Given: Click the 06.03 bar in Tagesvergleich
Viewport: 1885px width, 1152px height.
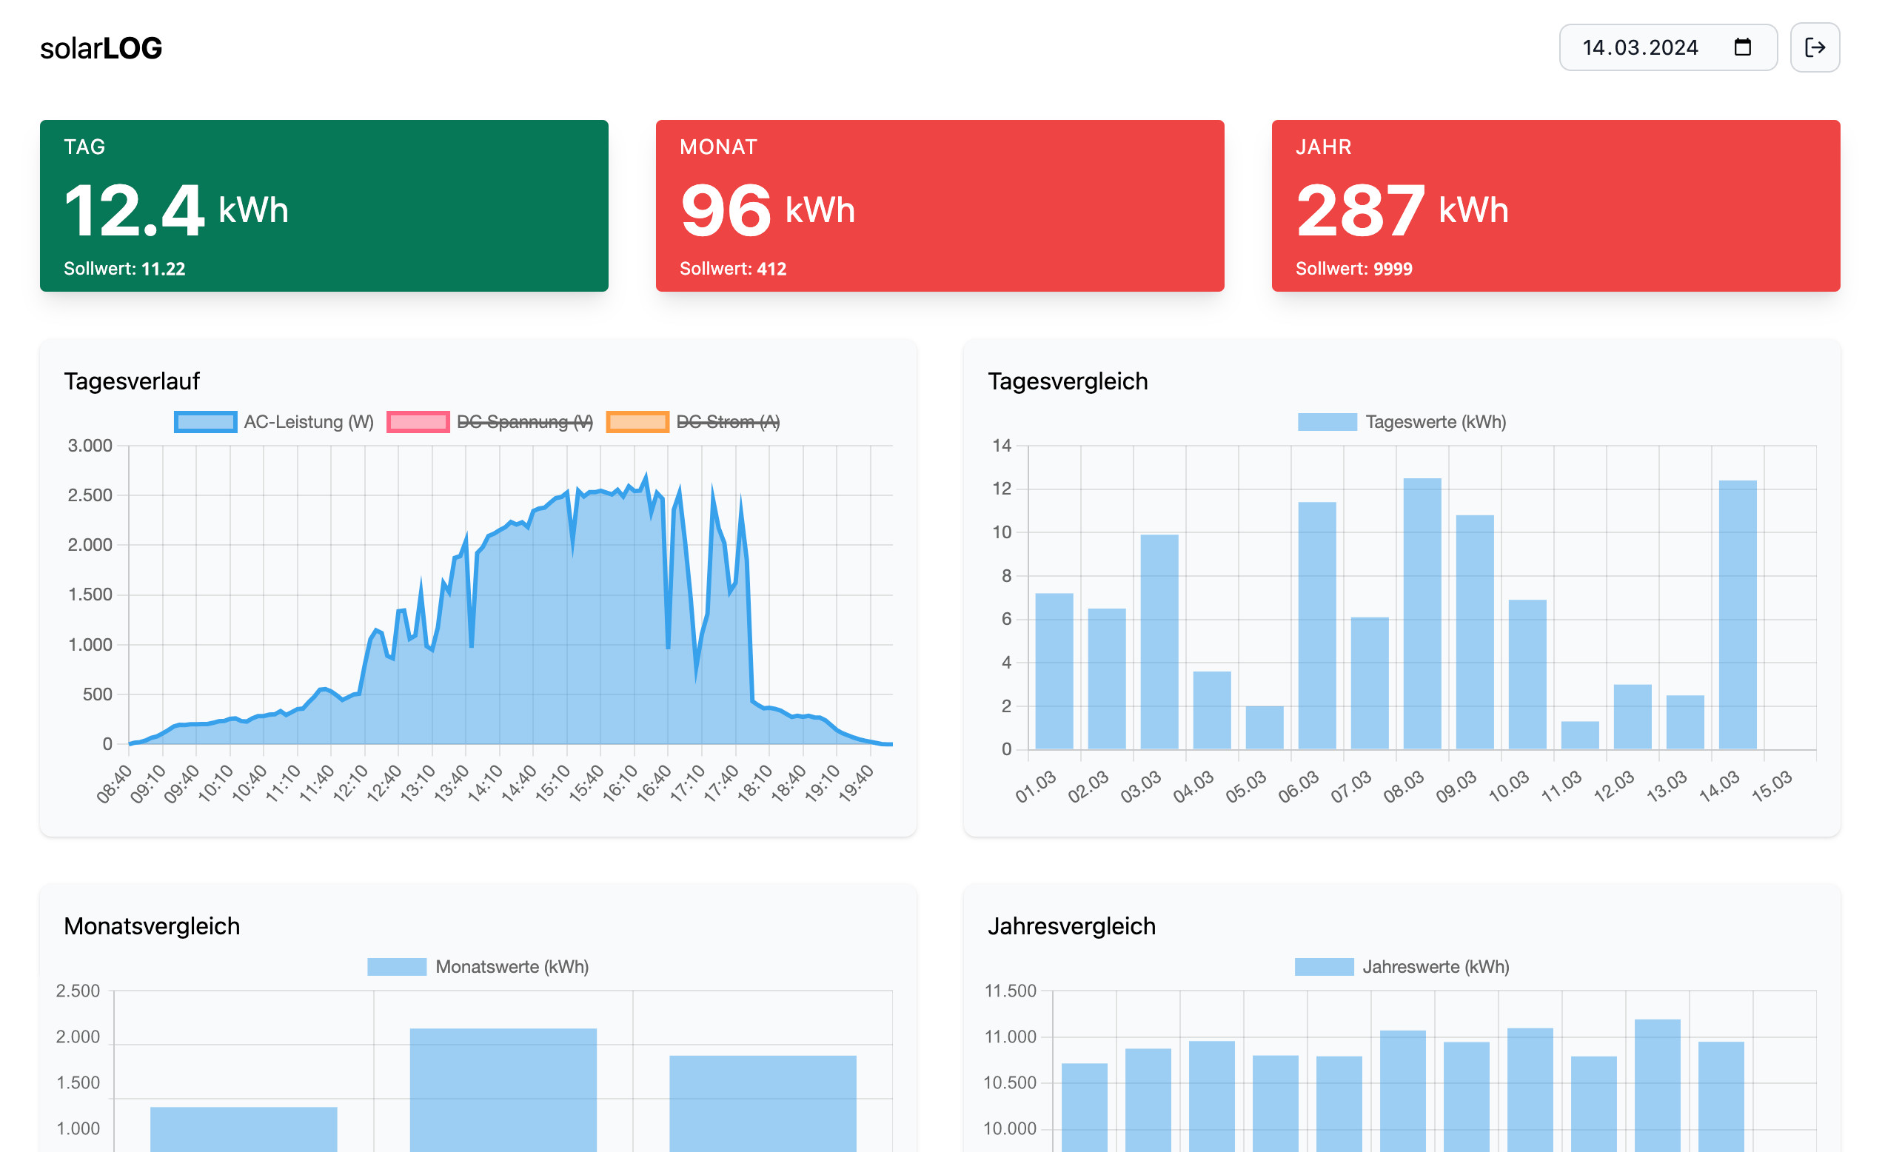Looking at the screenshot, I should point(1316,625).
